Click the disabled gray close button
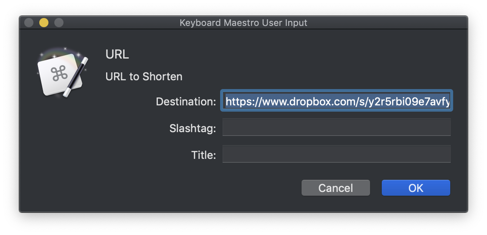Viewport: 487px width, 235px height. 29,23
